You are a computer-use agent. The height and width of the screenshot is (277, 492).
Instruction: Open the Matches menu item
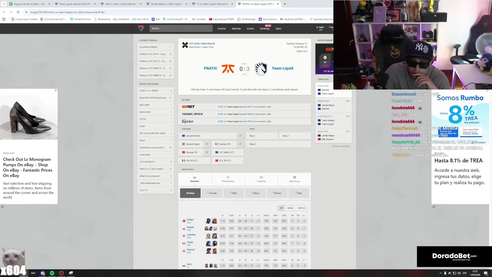pyautogui.click(x=236, y=28)
